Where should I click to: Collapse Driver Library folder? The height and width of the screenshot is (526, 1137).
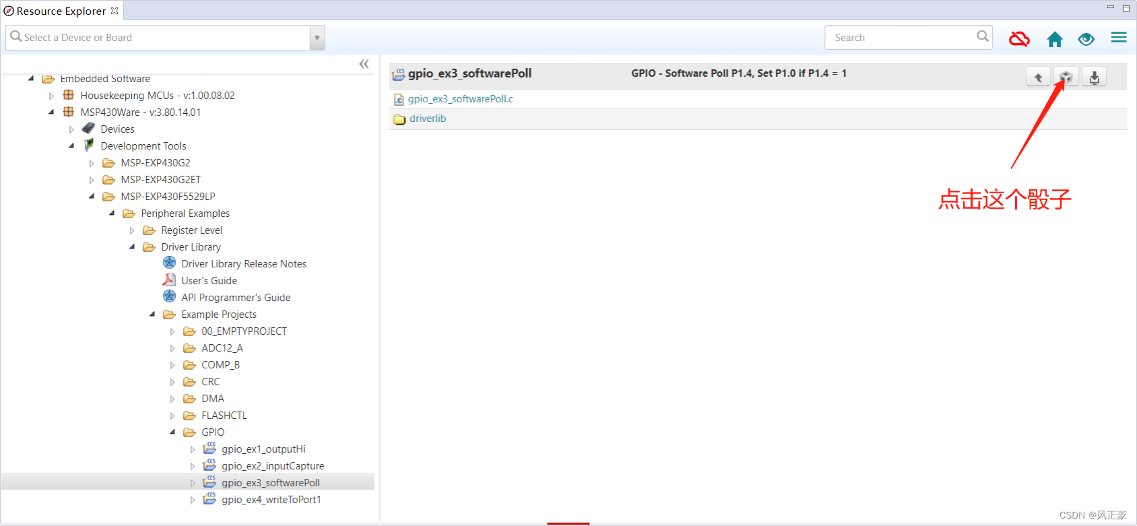click(x=132, y=247)
